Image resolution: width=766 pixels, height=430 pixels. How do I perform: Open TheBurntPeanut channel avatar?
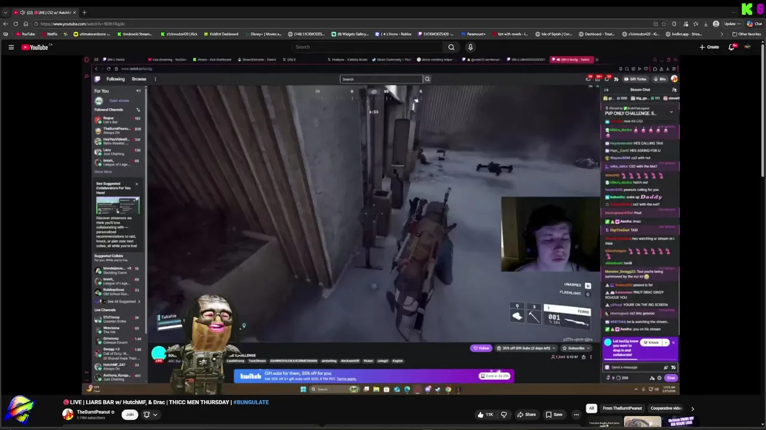point(68,414)
